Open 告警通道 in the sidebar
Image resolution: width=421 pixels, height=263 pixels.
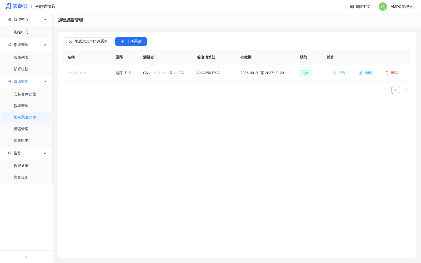pyautogui.click(x=26, y=166)
